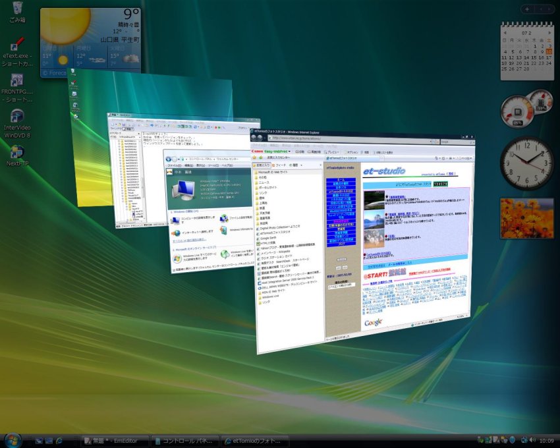Click the add gadgets plus button on sidebar
This screenshot has width=560, height=448.
point(527,9)
